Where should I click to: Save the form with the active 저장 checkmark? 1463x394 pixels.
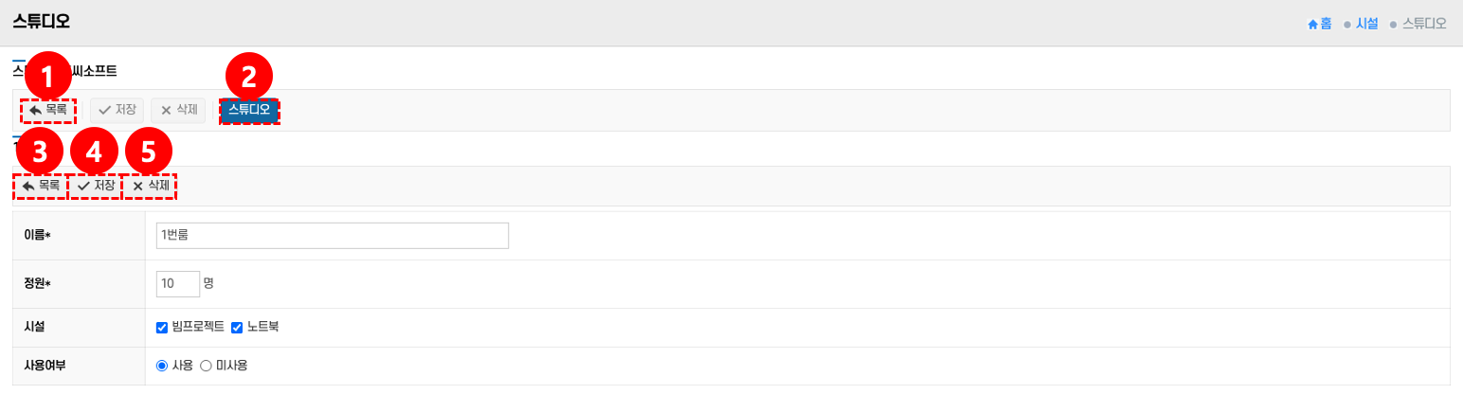point(96,186)
